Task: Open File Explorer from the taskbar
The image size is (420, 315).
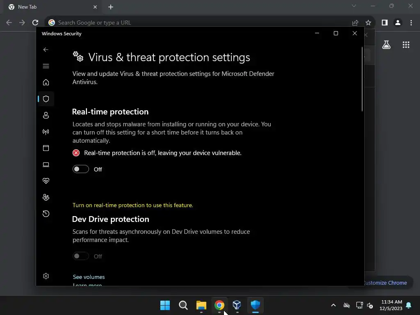Action: pyautogui.click(x=201, y=305)
